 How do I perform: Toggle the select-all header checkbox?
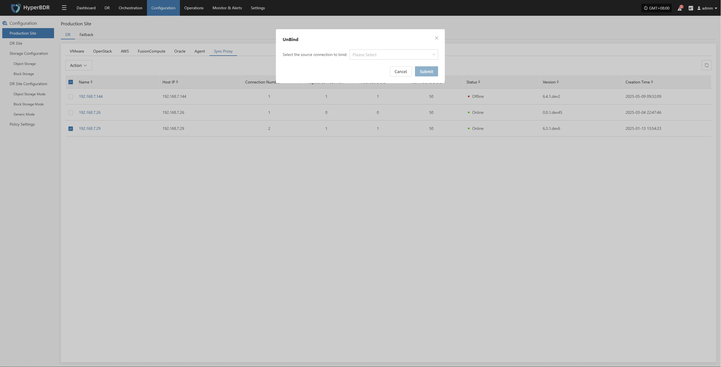click(71, 82)
